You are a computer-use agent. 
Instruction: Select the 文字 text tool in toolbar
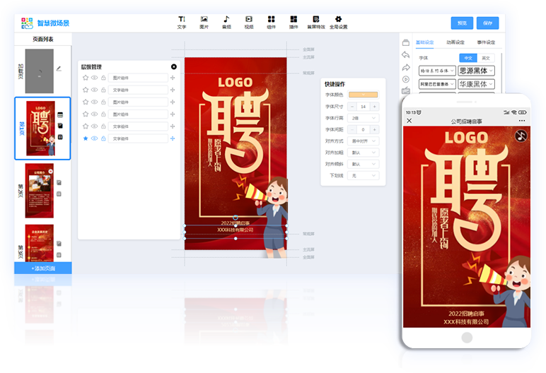tap(182, 22)
